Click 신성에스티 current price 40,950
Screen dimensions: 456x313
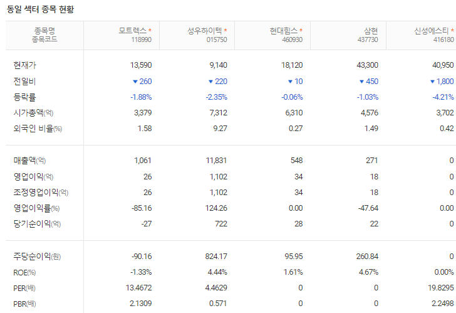443,65
